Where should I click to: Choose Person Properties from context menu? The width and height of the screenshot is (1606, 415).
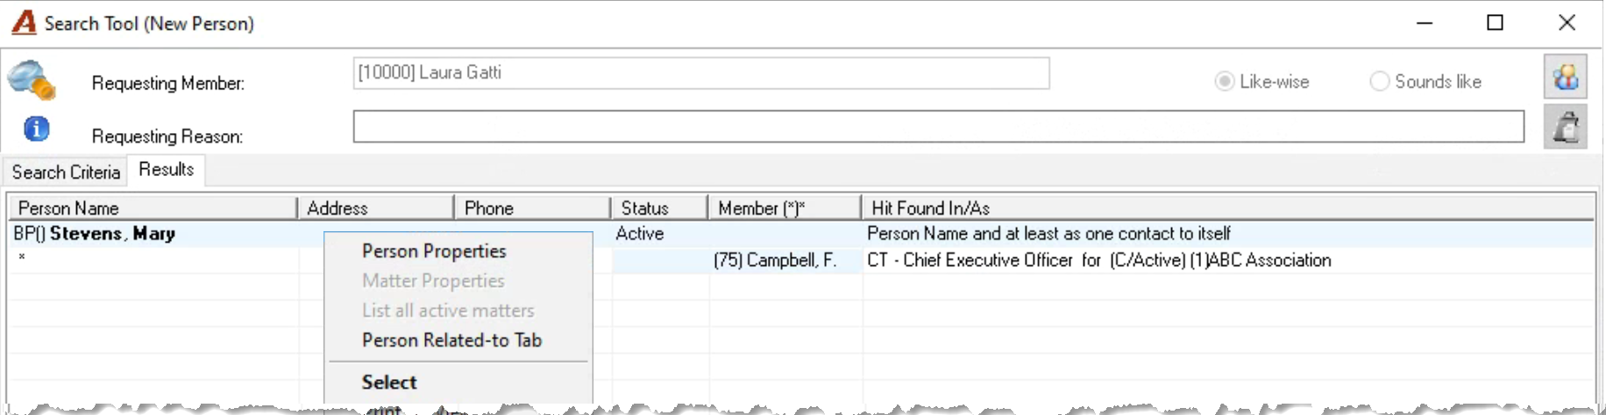[x=434, y=251]
